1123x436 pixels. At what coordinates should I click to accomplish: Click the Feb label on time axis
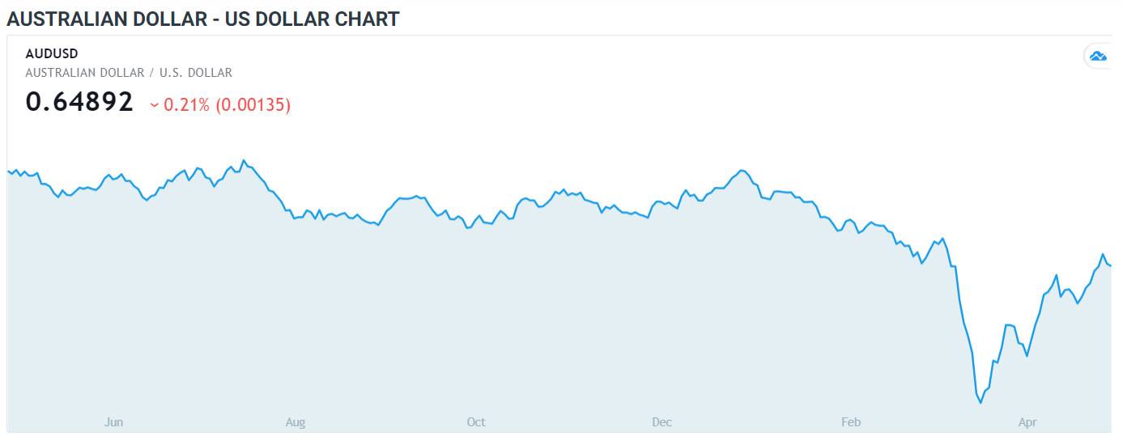pos(851,422)
